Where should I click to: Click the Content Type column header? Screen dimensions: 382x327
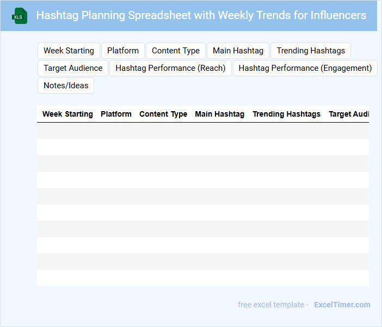(163, 114)
